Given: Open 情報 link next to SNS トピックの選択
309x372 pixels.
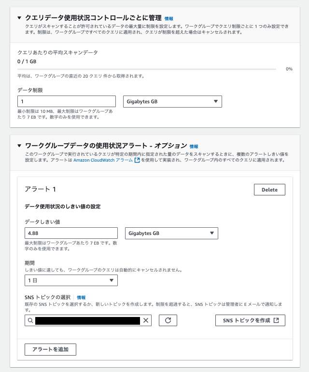Looking at the screenshot, I should (x=81, y=298).
